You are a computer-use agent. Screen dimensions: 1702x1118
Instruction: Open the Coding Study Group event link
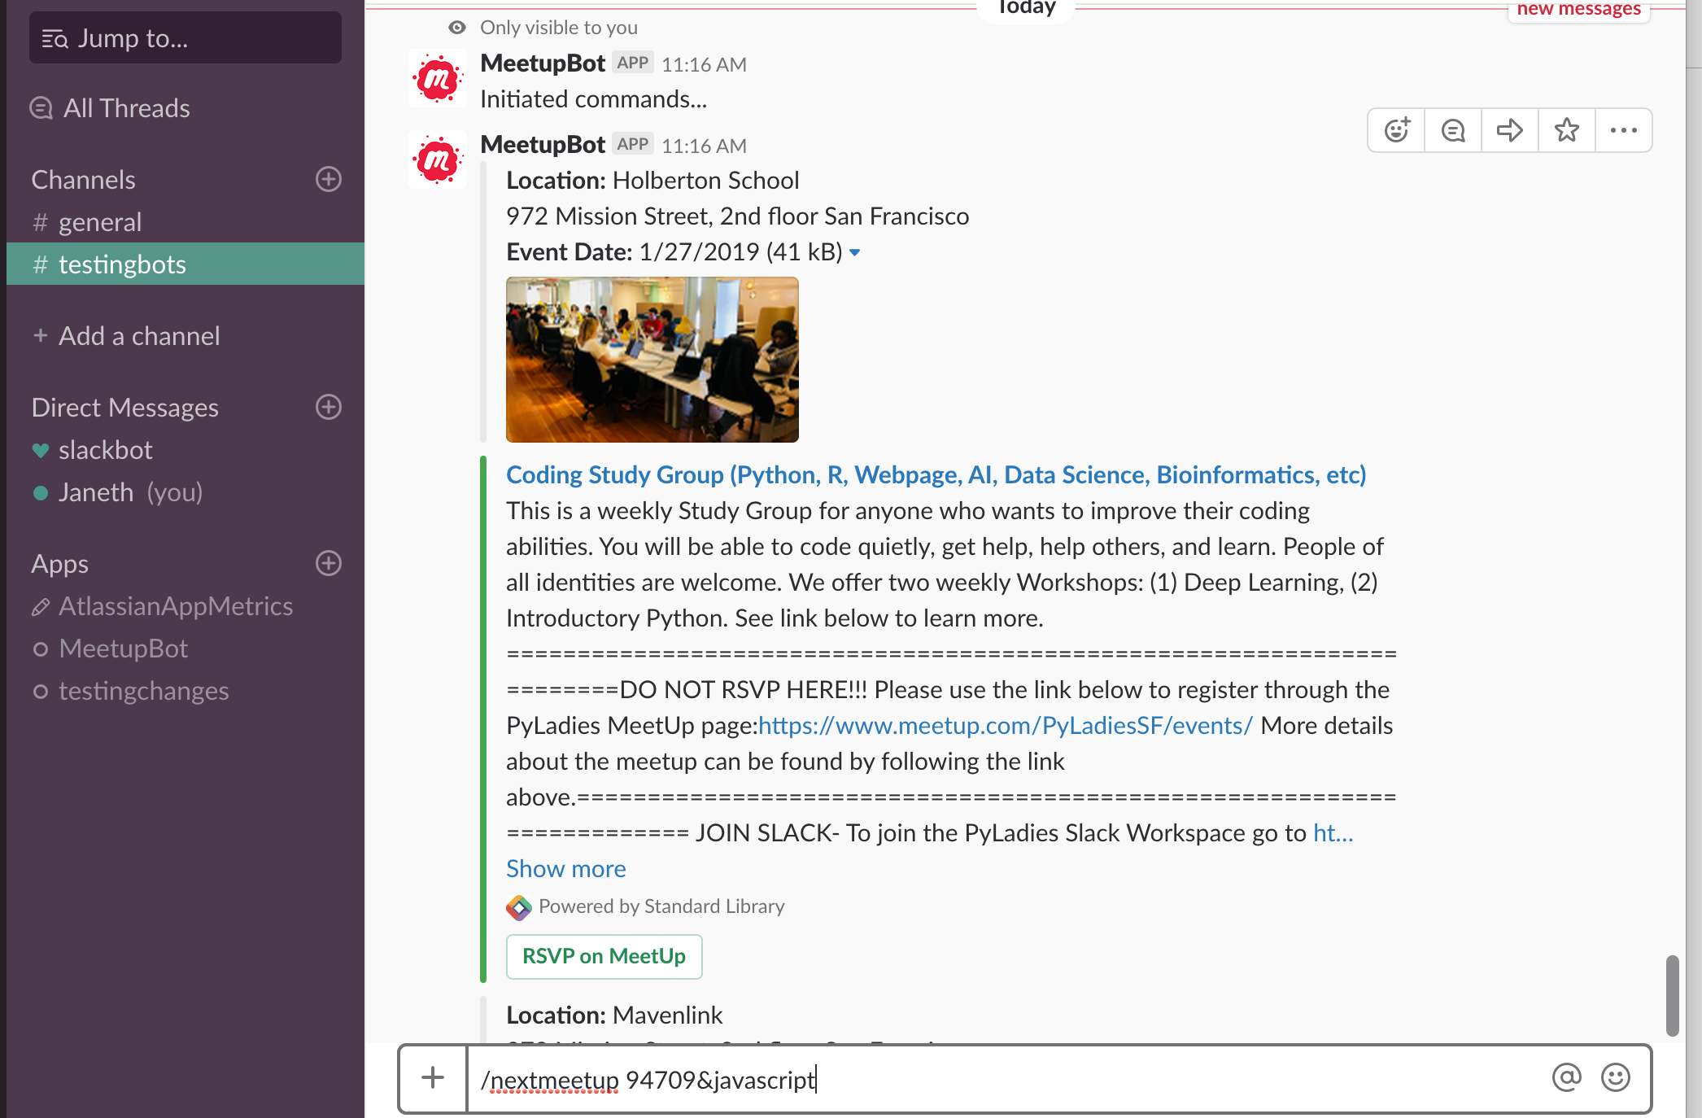[936, 474]
